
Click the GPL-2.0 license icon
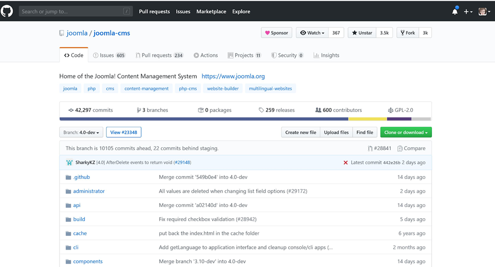point(391,110)
